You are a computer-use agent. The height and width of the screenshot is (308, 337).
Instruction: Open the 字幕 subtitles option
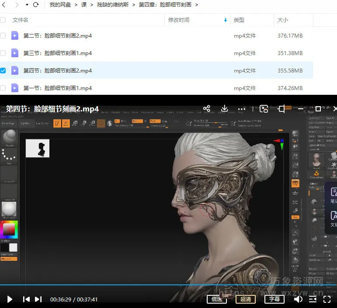(274, 299)
